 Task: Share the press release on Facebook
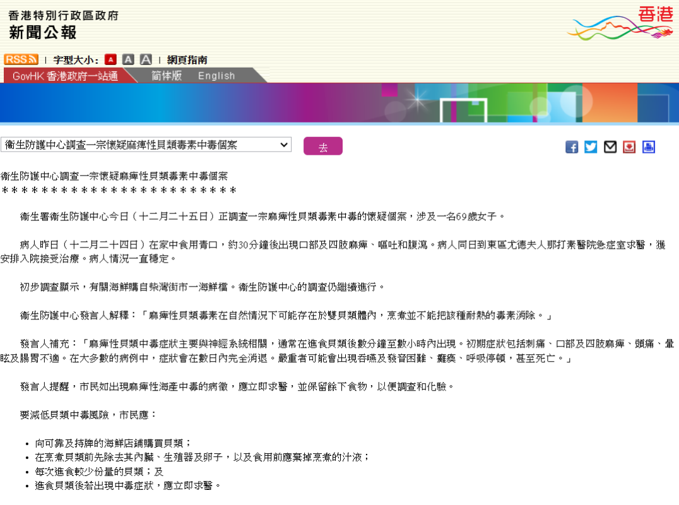pyautogui.click(x=572, y=147)
